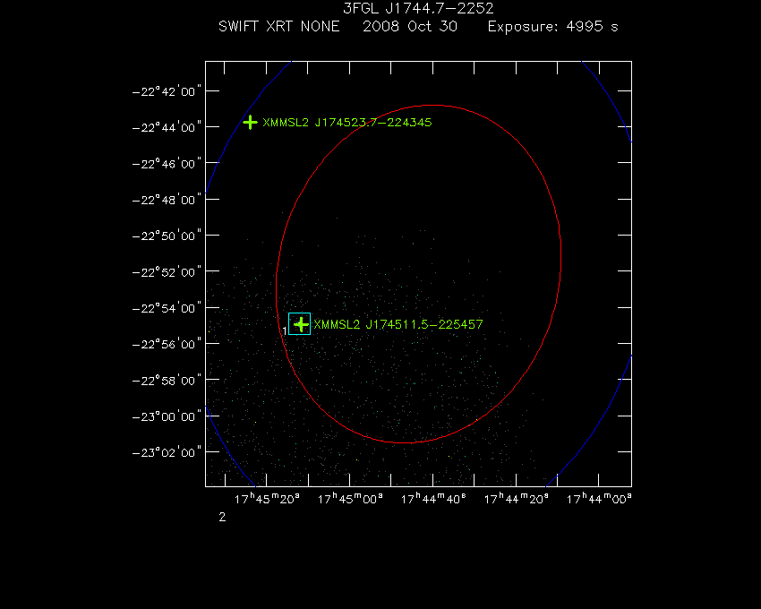Click the Exposure: 4995 s text
The width and height of the screenshot is (761, 609).
552,27
